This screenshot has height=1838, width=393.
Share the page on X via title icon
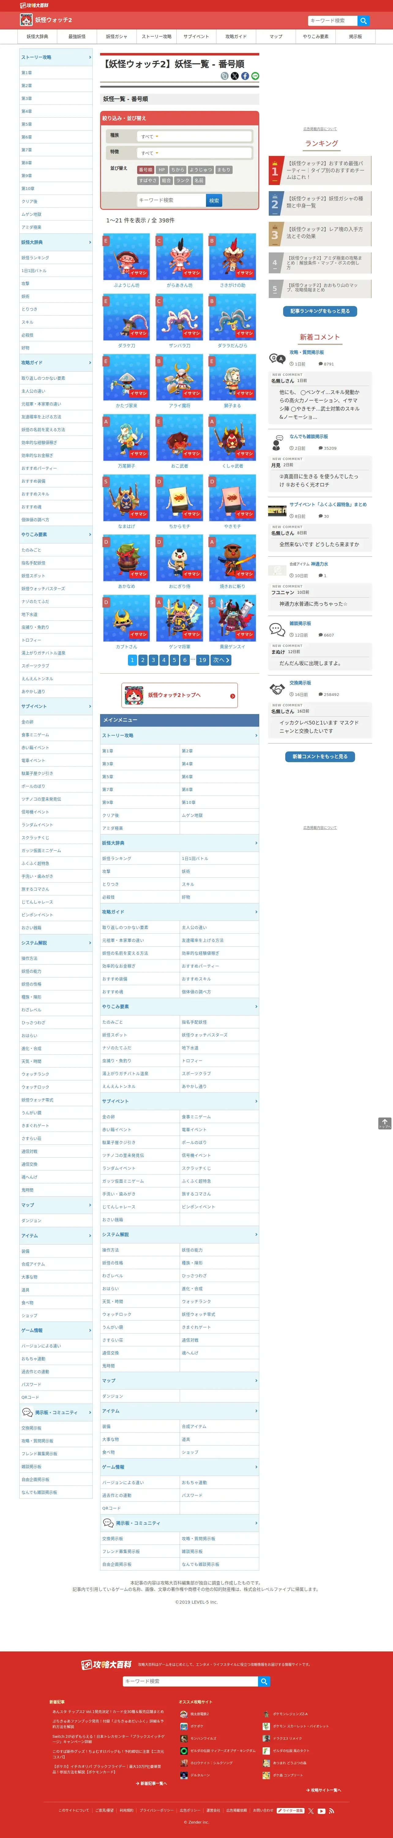coord(235,76)
